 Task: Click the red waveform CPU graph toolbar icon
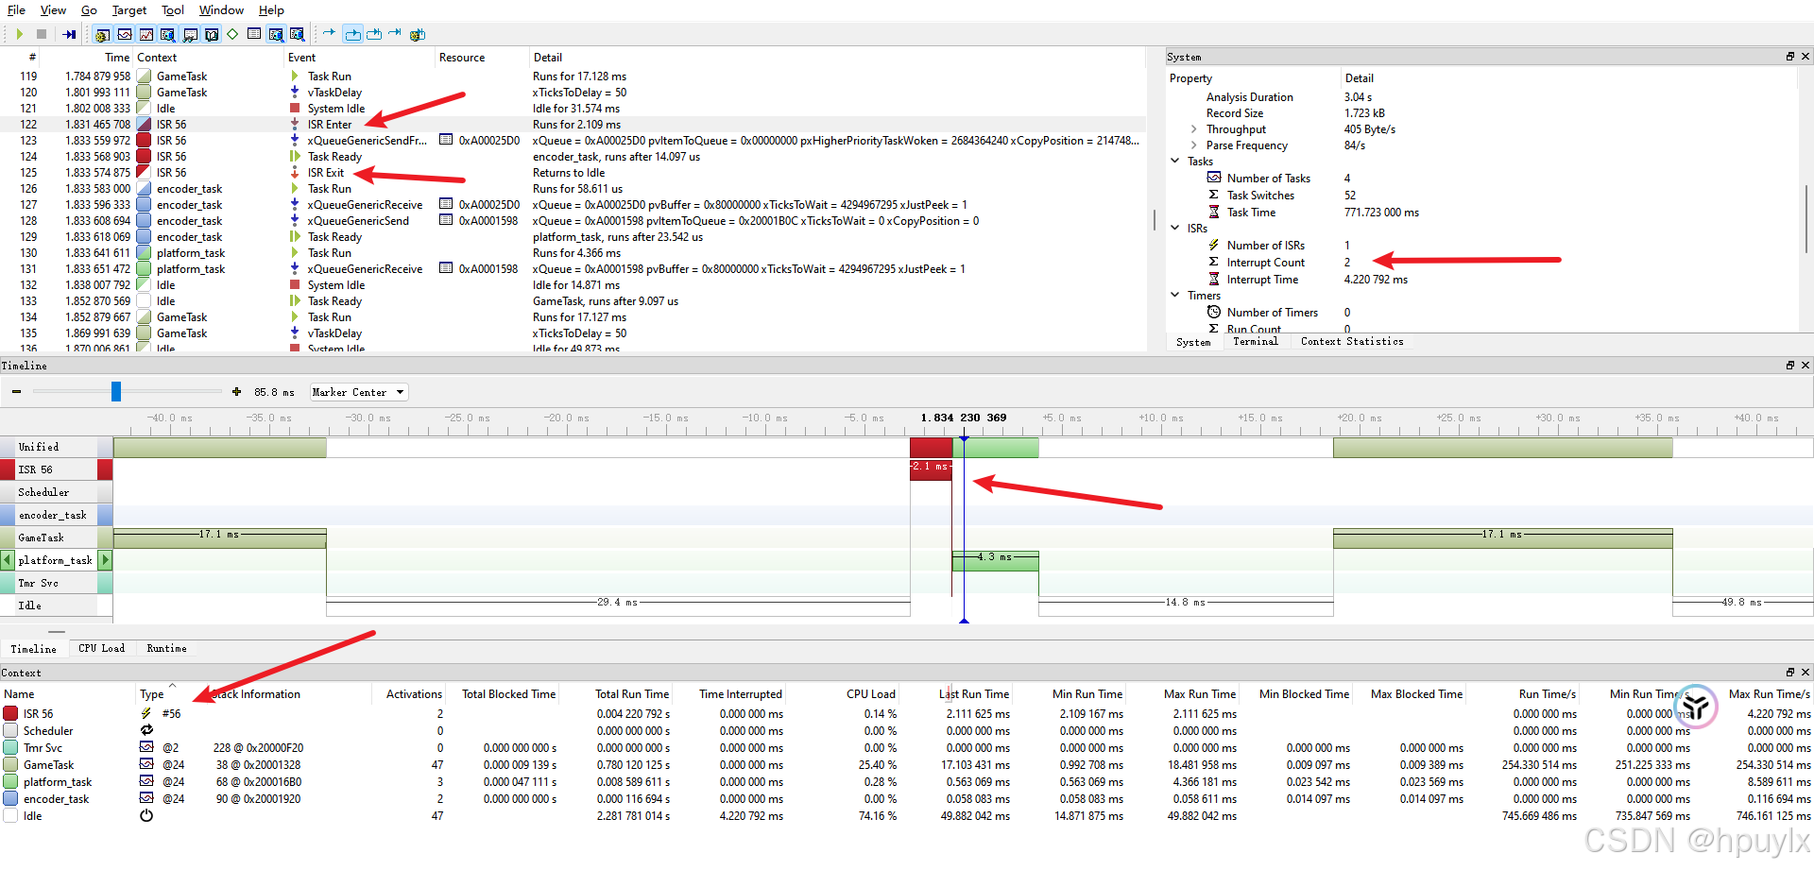pos(146,34)
